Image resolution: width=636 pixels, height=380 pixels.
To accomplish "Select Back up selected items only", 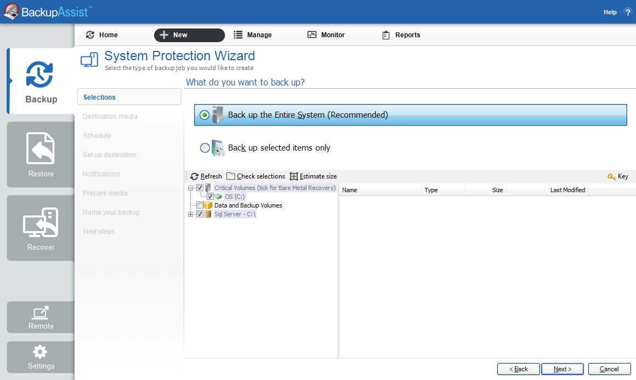I will click(x=205, y=148).
